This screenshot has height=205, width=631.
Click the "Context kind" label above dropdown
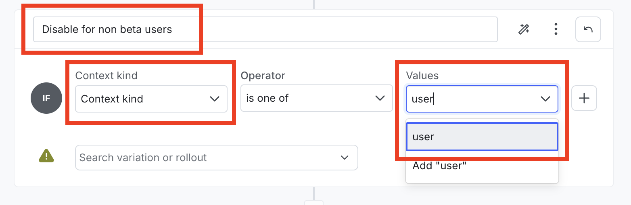[106, 76]
